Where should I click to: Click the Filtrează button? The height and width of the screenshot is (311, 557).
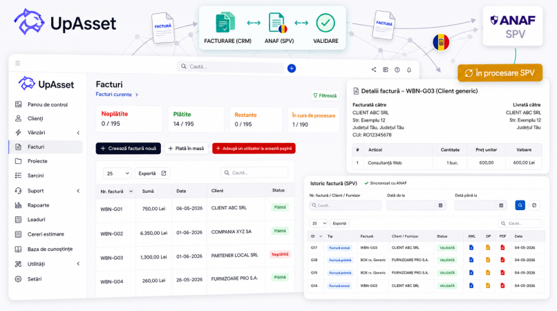click(325, 95)
